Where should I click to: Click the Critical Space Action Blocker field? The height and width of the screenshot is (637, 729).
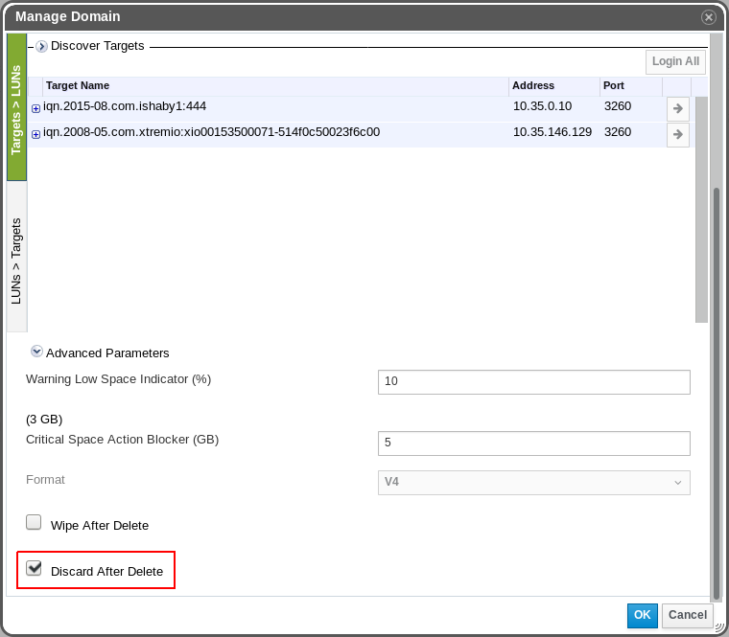tap(533, 444)
